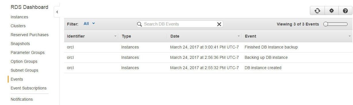353x105 pixels.
Task: Click the refresh events icon
Action: point(317,11)
